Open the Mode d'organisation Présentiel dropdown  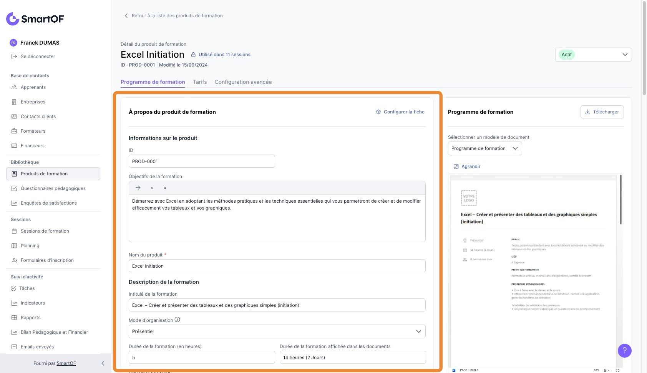(277, 331)
